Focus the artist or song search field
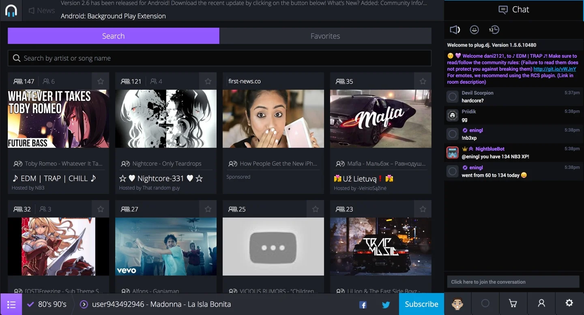 219,58
